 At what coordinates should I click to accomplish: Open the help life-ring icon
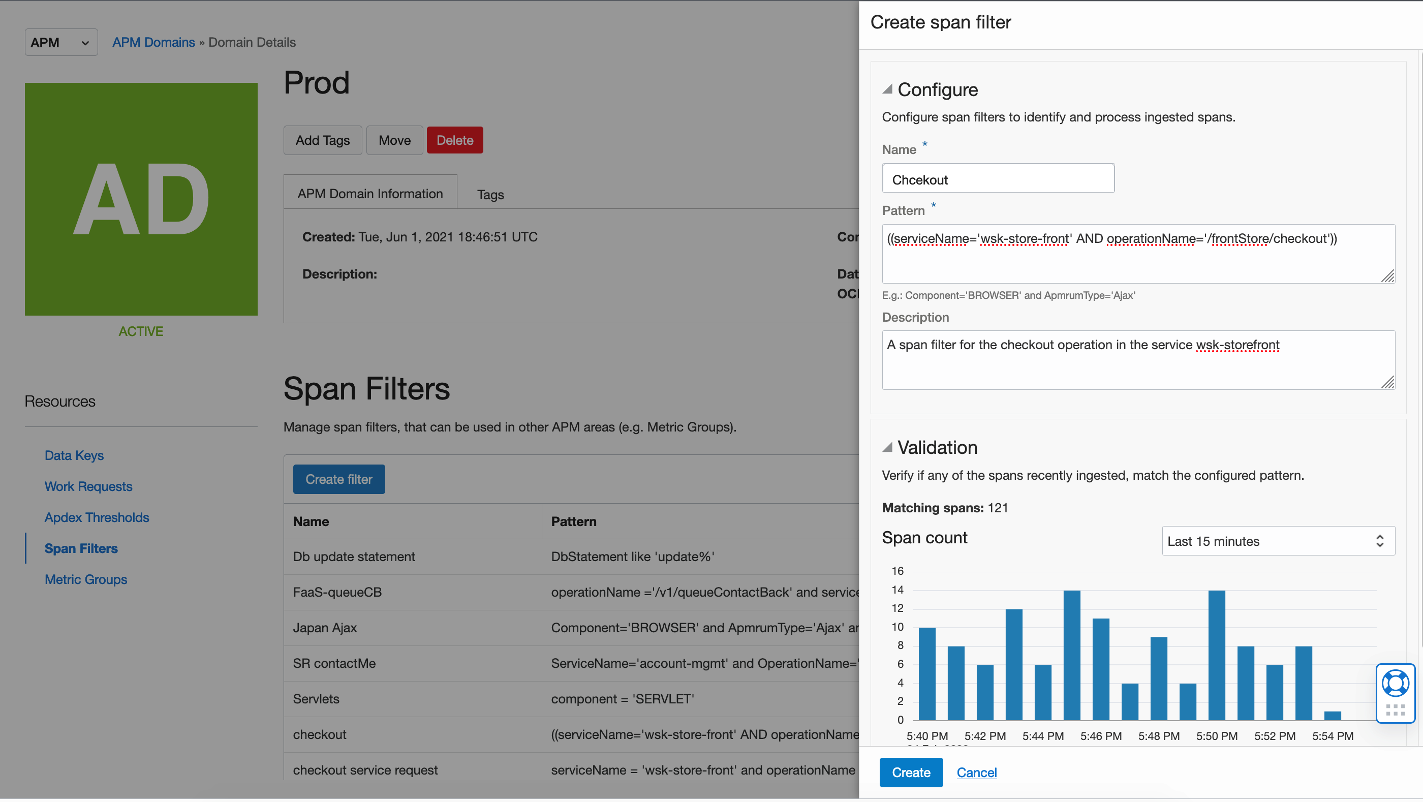coord(1396,684)
